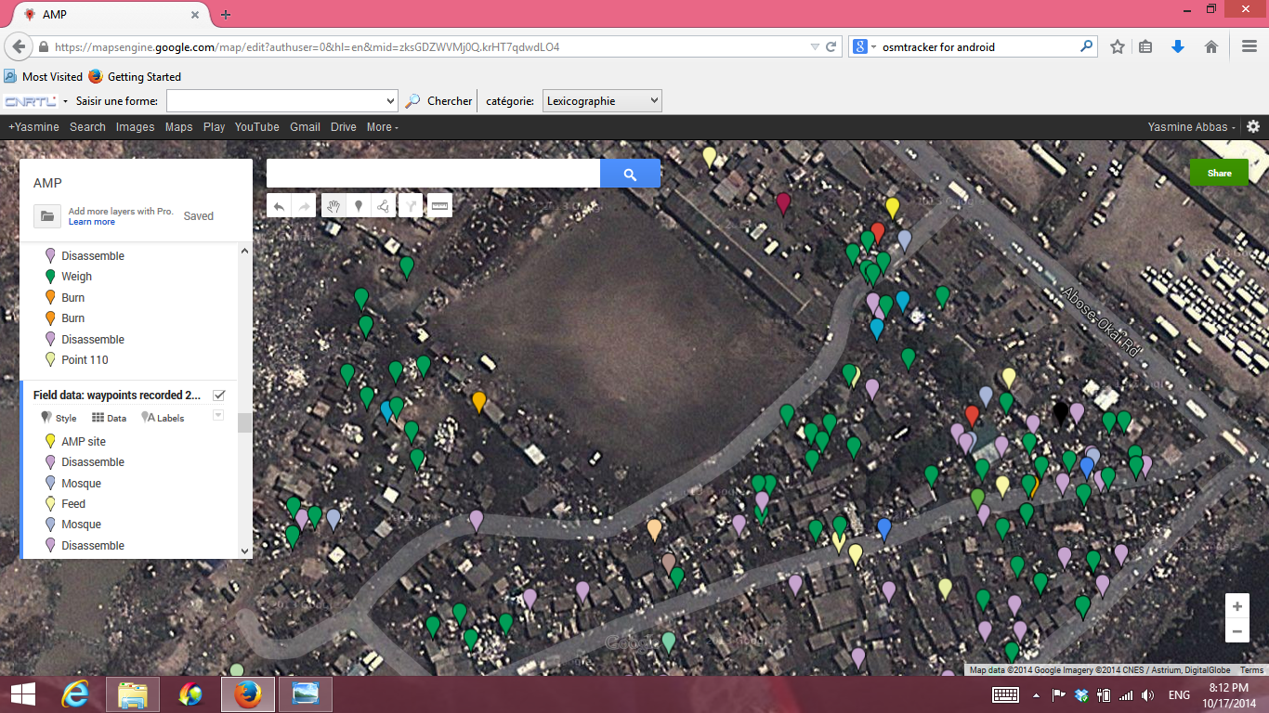This screenshot has width=1269, height=713.
Task: Expand the catégorie Lexicographie dropdown
Action: (602, 101)
